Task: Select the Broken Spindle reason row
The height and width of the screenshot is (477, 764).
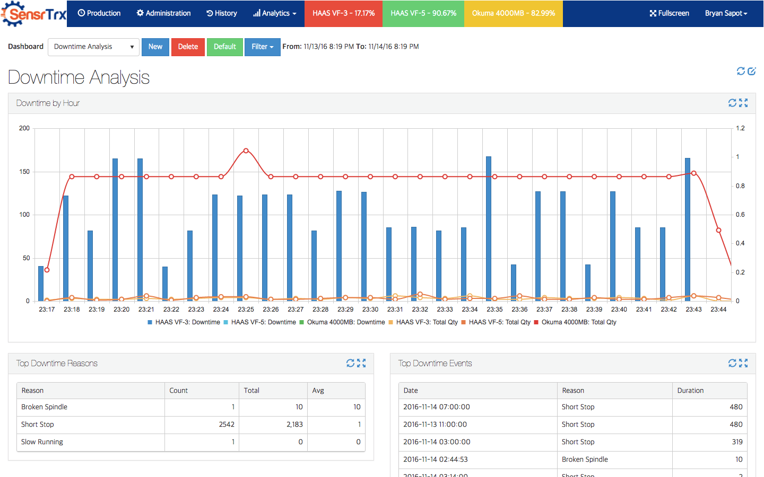Action: 191,407
